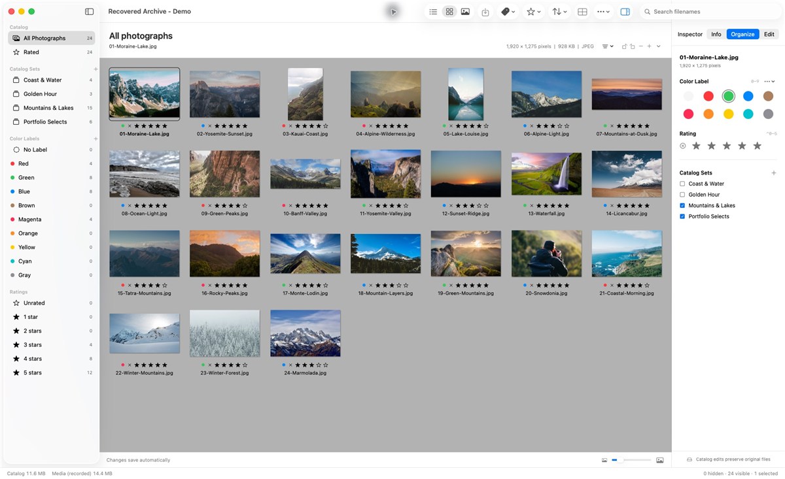Adjust the thumbnail size slider
Image resolution: width=785 pixels, height=479 pixels.
pos(631,460)
